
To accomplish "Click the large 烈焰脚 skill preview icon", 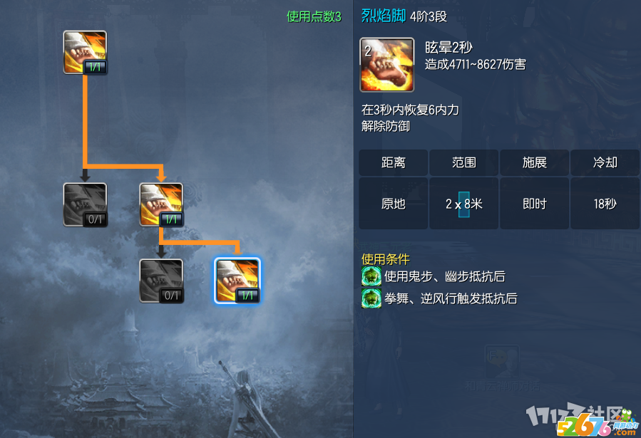I will click(386, 65).
